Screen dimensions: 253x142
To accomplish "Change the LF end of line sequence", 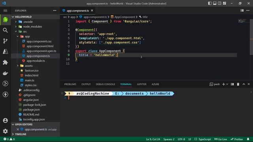I will [x=190, y=139].
